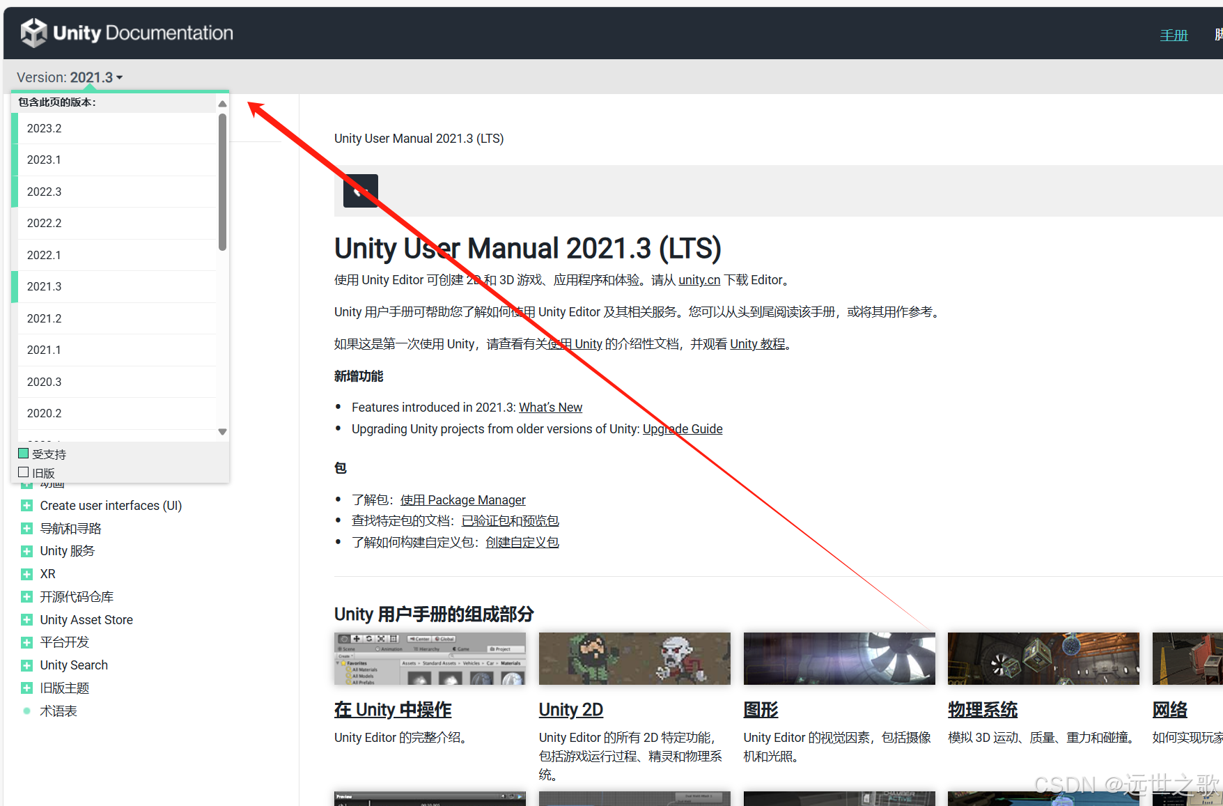Image resolution: width=1223 pixels, height=806 pixels.
Task: Open the 开源代码仓库 page
Action: (x=77, y=597)
